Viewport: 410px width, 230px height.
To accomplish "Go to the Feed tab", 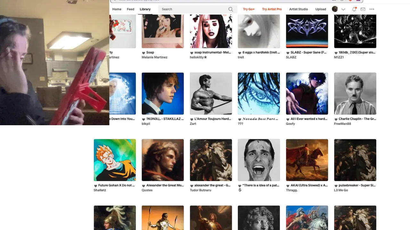I will click(130, 9).
